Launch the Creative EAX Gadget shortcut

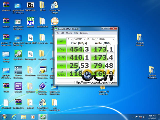(55, 5)
